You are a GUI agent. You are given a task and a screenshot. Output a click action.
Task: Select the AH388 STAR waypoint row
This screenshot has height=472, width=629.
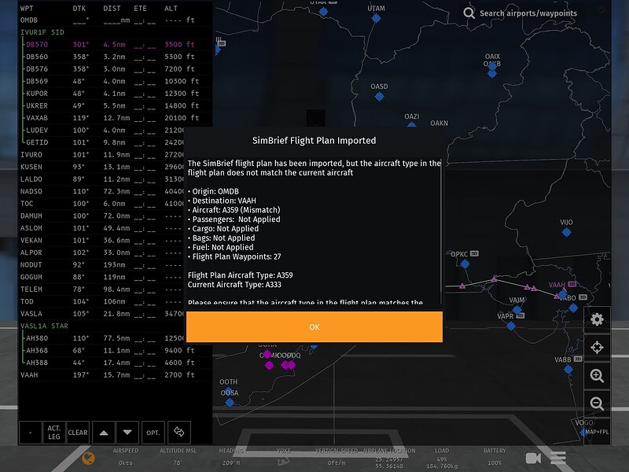click(115, 363)
